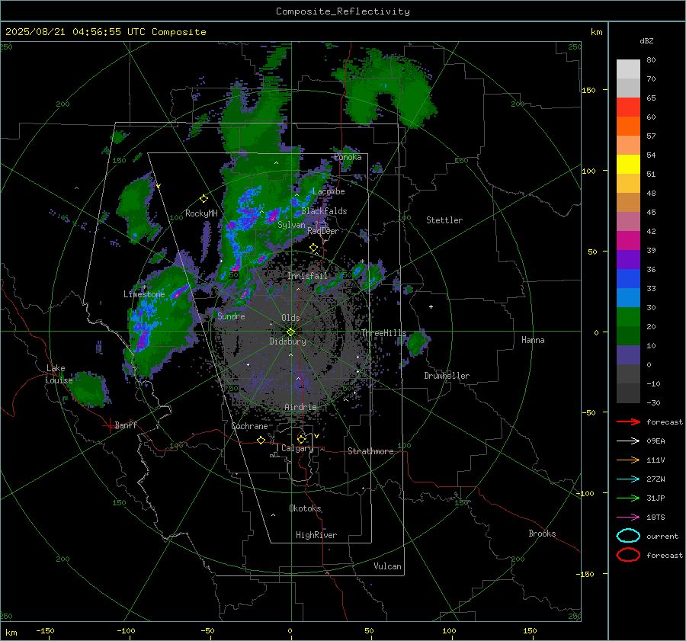Click the Calgary city label
Screen dimensions: 686x641
(x=297, y=448)
